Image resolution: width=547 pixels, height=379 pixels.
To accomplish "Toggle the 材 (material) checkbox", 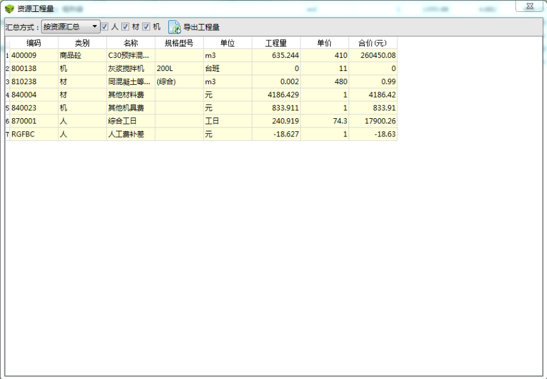I will (125, 26).
